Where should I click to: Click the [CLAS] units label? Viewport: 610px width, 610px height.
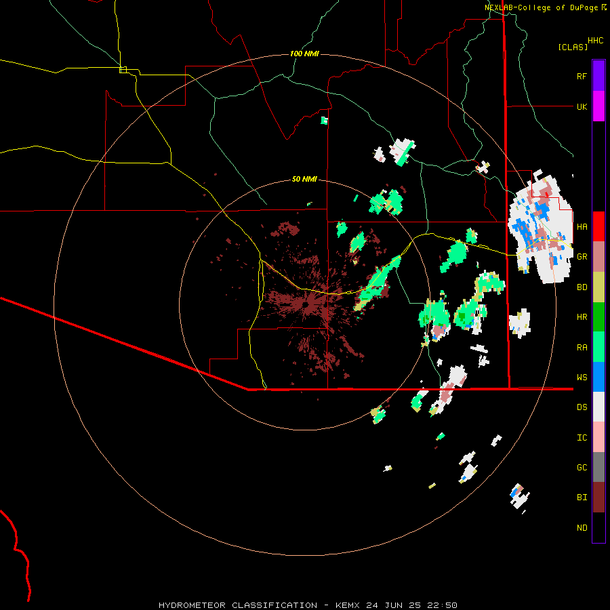[573, 47]
